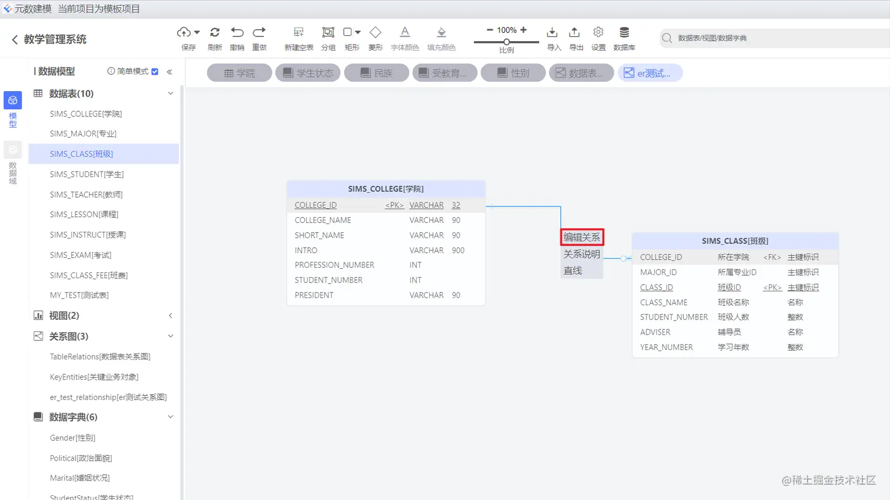This screenshot has width=890, height=500.
Task: Click the Group (分组) icon
Action: click(328, 32)
